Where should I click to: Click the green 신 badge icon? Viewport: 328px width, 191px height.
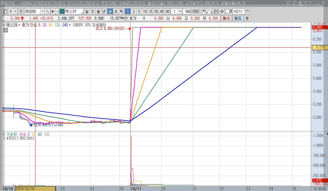pyautogui.click(x=62, y=11)
